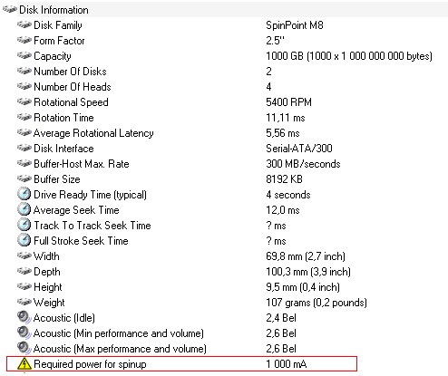The width and height of the screenshot is (448, 376).
Task: Select the 1000 GB capacity value
Action: tap(349, 56)
